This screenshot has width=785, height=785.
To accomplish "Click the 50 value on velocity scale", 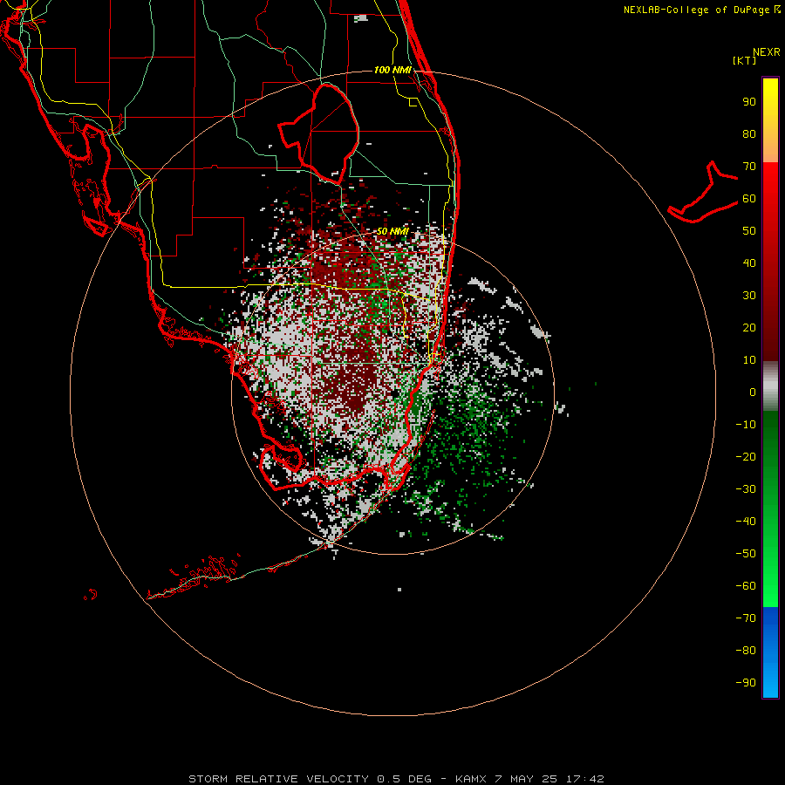I will [x=749, y=231].
